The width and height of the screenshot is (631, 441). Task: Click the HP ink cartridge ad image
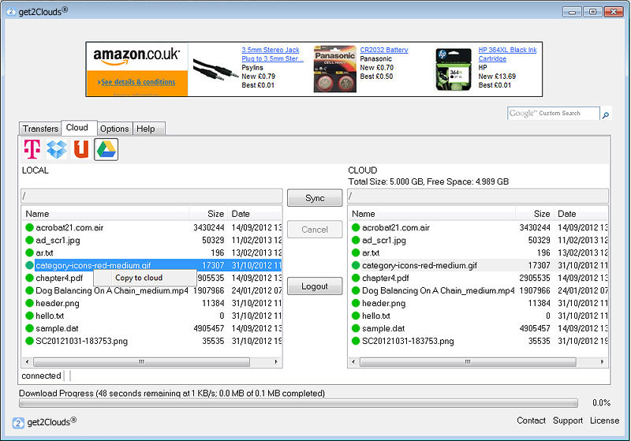click(x=454, y=69)
